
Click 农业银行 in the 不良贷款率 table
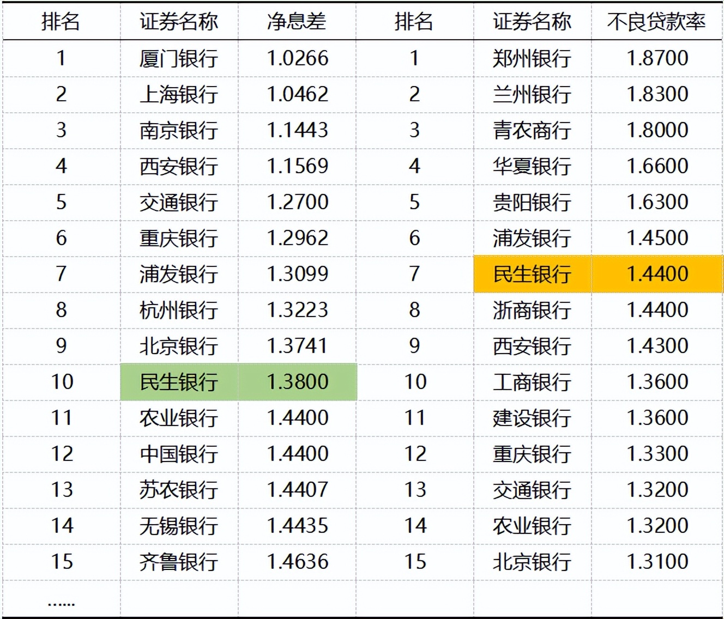coord(532,525)
